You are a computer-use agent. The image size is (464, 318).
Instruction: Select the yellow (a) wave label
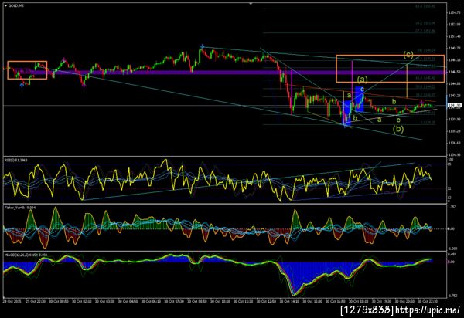362,79
